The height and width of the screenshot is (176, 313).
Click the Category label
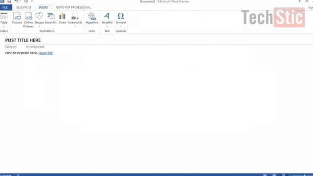point(11,47)
